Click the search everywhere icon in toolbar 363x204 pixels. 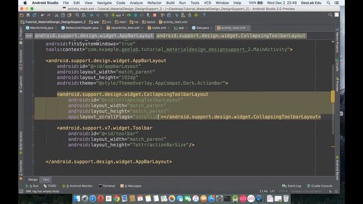[x=330, y=15]
